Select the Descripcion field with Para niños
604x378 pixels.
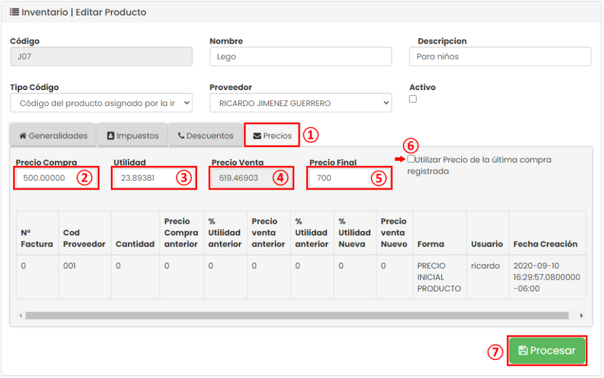(x=500, y=57)
